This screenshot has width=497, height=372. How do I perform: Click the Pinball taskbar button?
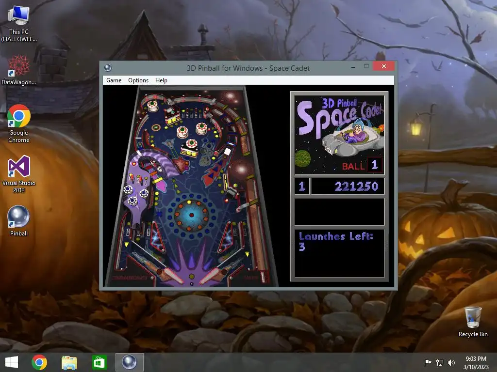[x=129, y=362]
